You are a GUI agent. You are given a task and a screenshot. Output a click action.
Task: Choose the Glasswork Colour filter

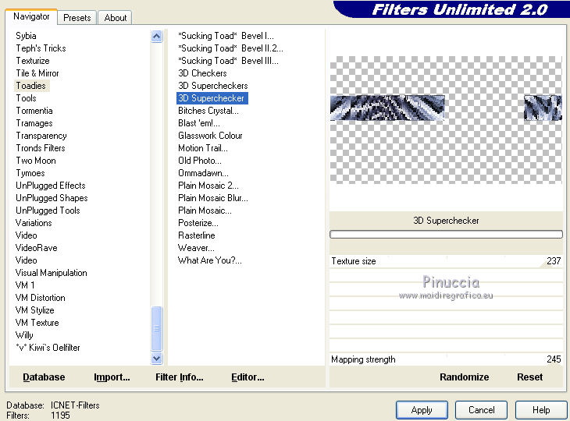[x=210, y=136]
